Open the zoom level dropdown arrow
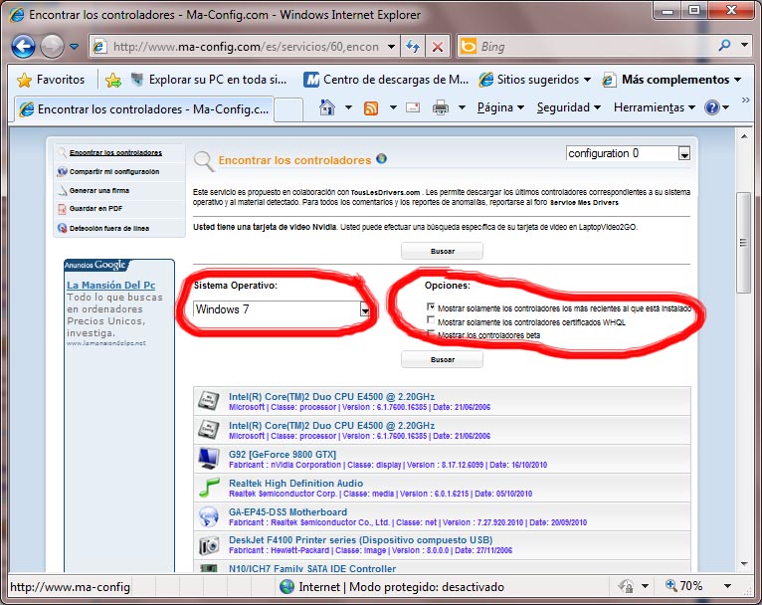 click(x=727, y=586)
